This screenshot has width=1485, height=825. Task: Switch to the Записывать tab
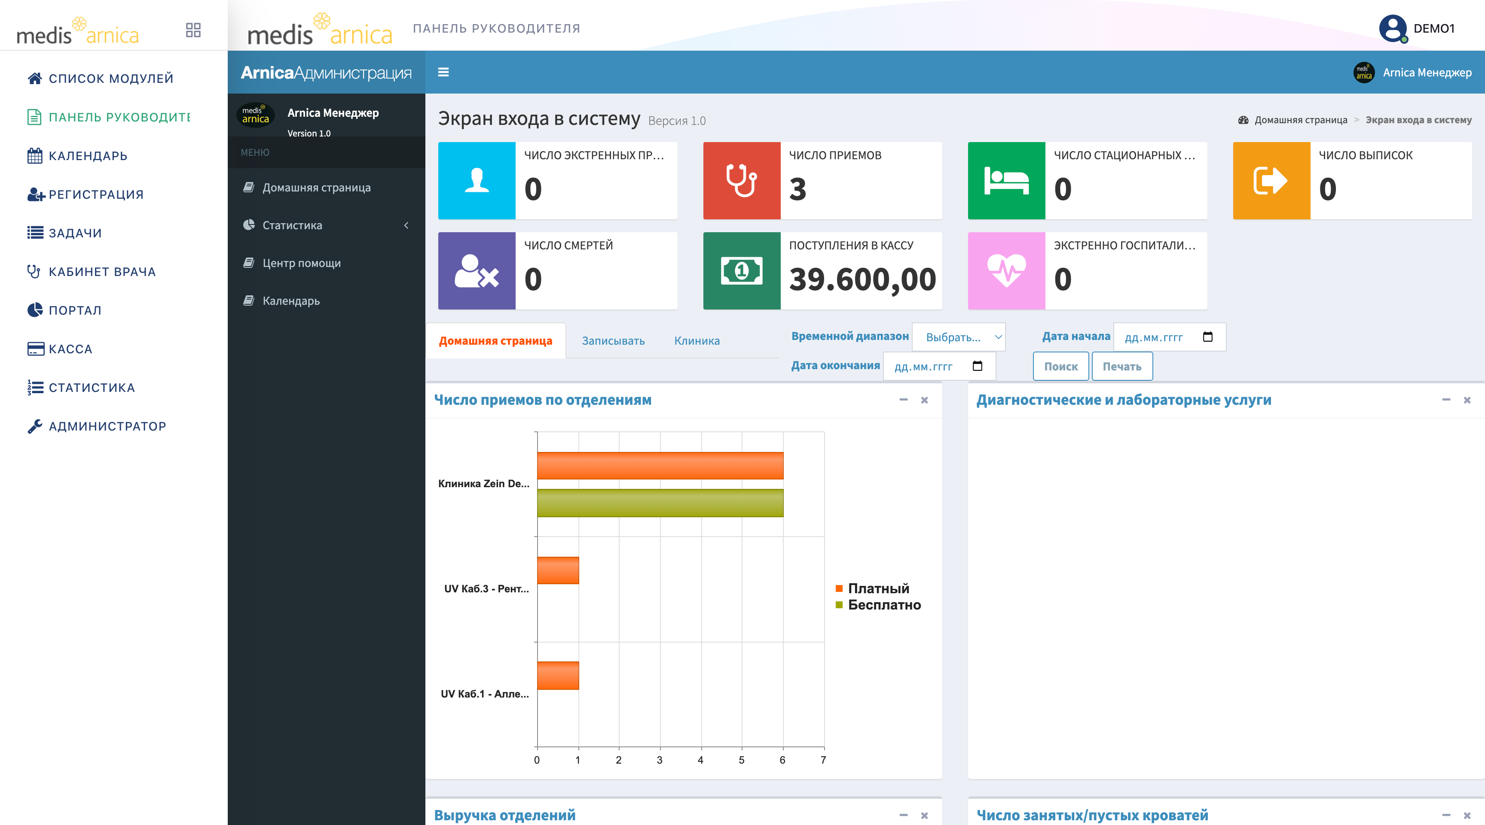click(613, 341)
